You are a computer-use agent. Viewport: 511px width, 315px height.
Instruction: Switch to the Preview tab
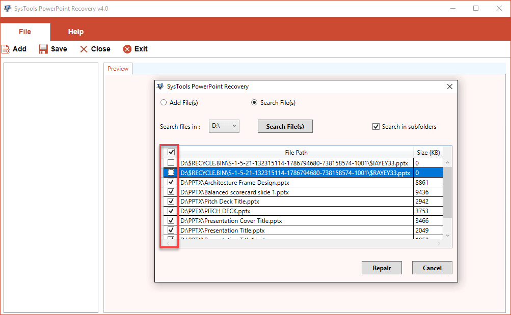click(x=118, y=69)
